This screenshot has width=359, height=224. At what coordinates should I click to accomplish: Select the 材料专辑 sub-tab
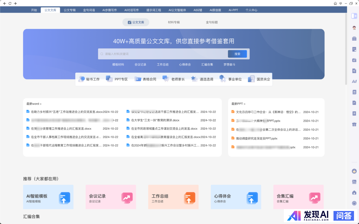pyautogui.click(x=174, y=22)
